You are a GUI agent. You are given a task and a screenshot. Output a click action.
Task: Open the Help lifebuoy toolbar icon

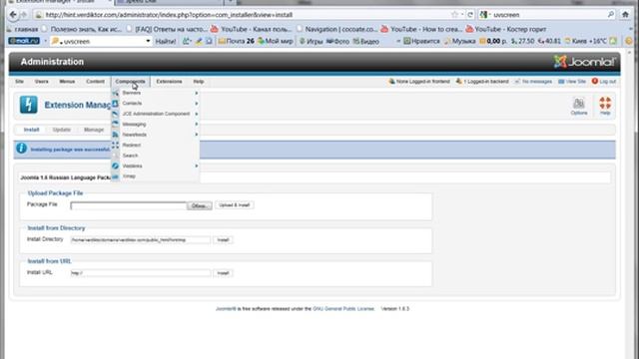point(605,106)
